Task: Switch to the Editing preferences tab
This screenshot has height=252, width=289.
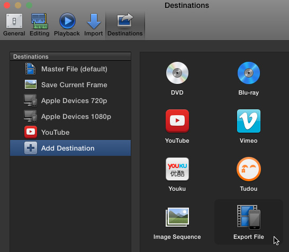Action: 40,25
